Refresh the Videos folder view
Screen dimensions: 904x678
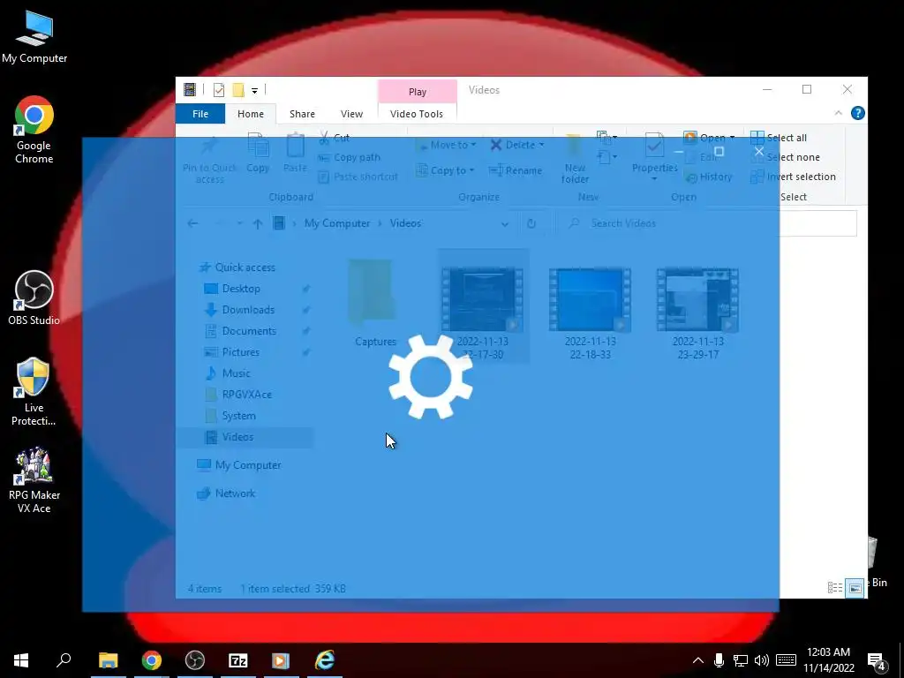click(531, 223)
